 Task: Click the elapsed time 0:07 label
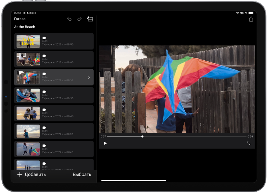tap(103, 137)
